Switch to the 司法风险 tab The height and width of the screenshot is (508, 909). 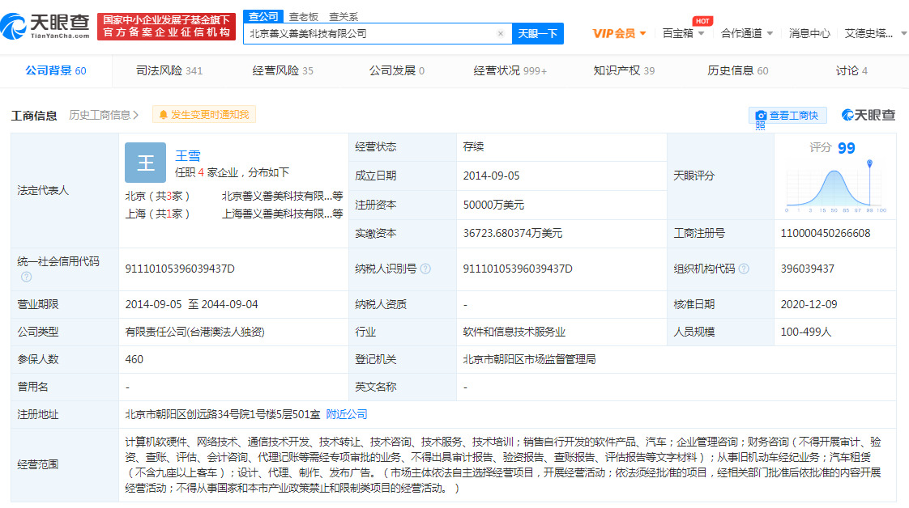[x=169, y=70]
